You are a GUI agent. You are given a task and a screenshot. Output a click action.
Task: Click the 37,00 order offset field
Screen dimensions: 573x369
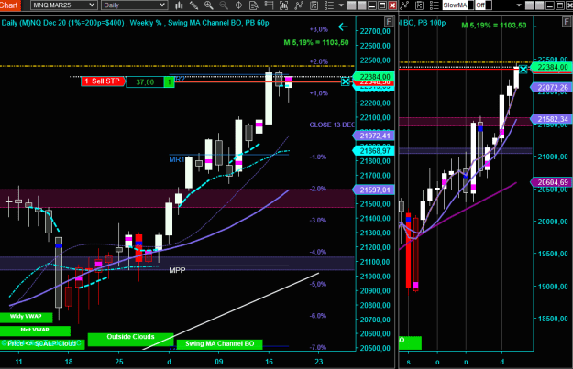point(145,82)
